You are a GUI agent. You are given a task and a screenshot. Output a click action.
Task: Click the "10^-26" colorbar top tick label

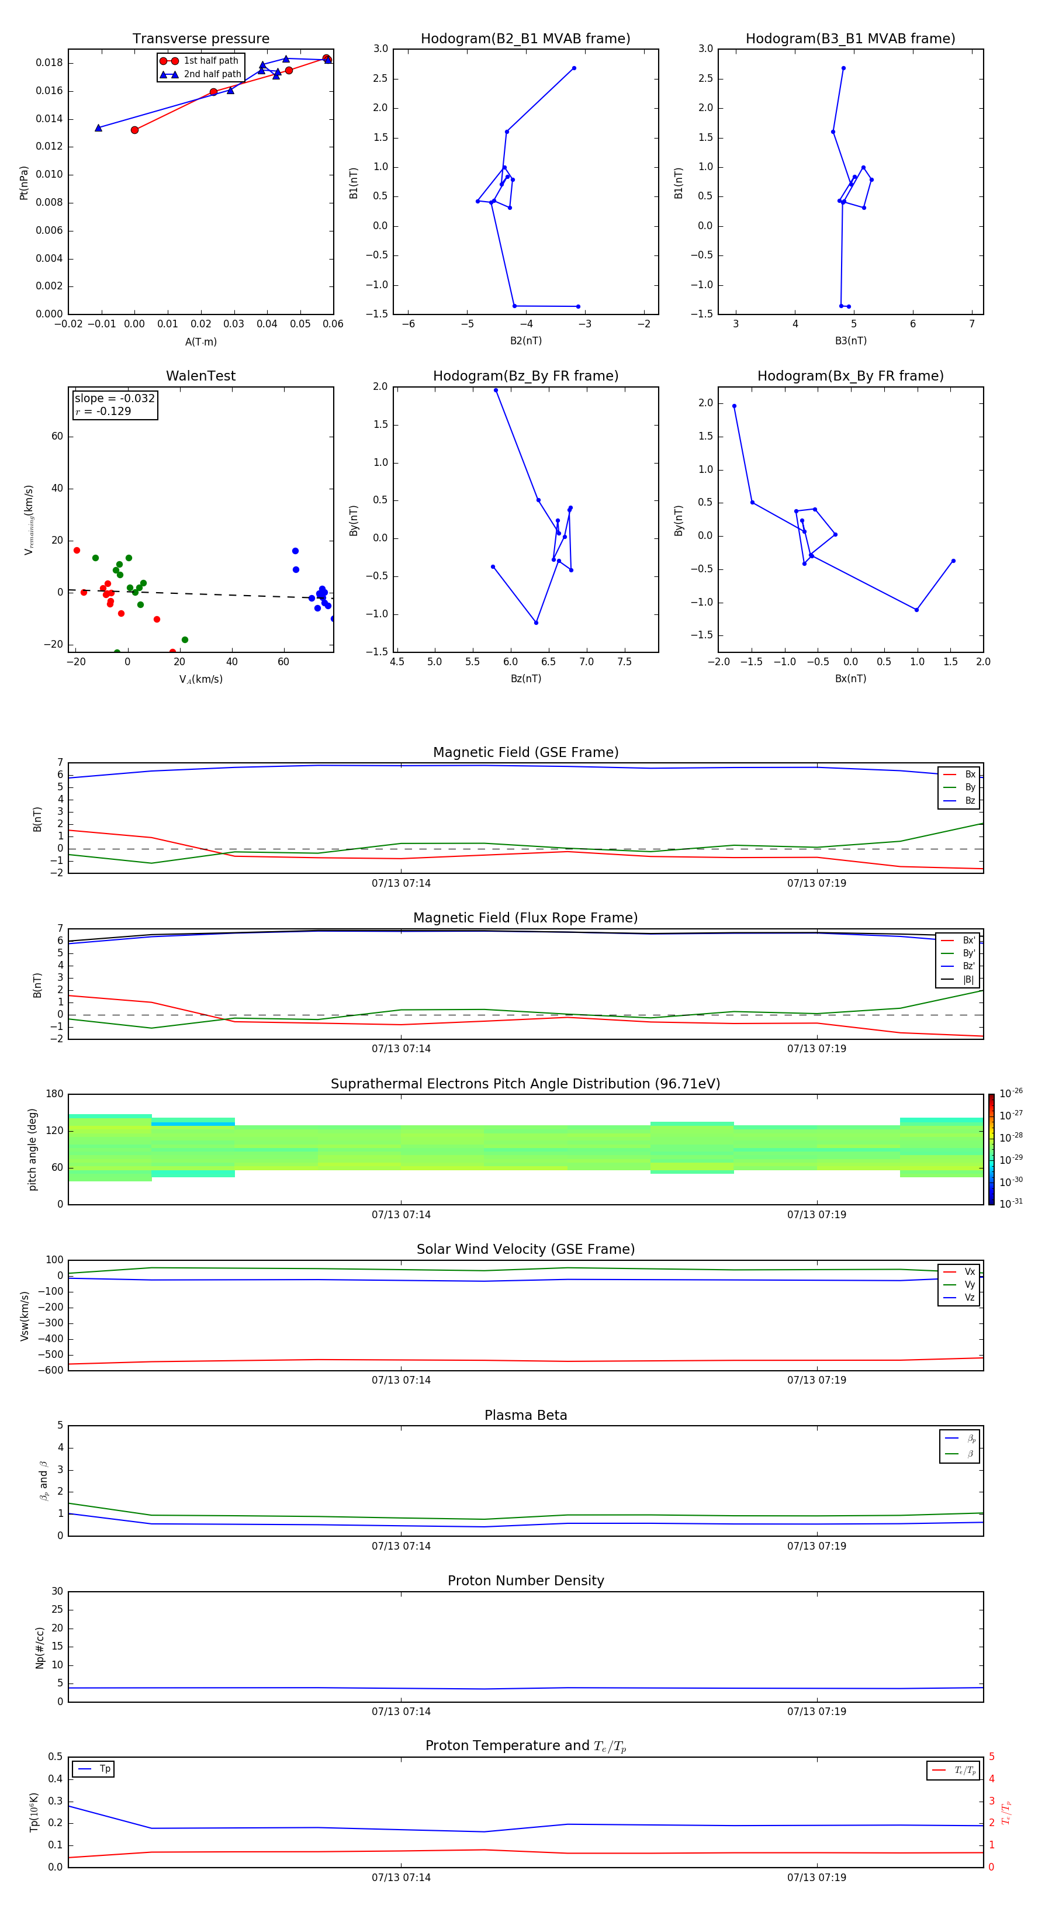click(1011, 1093)
